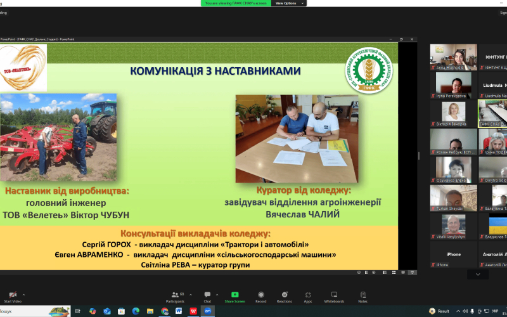
Task: Select the highlighted ГАФК СНАУ video tile
Action: [x=493, y=113]
